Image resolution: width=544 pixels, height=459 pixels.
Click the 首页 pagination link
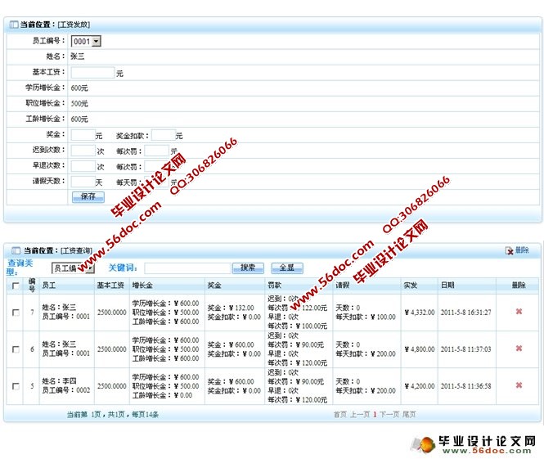[x=340, y=414]
